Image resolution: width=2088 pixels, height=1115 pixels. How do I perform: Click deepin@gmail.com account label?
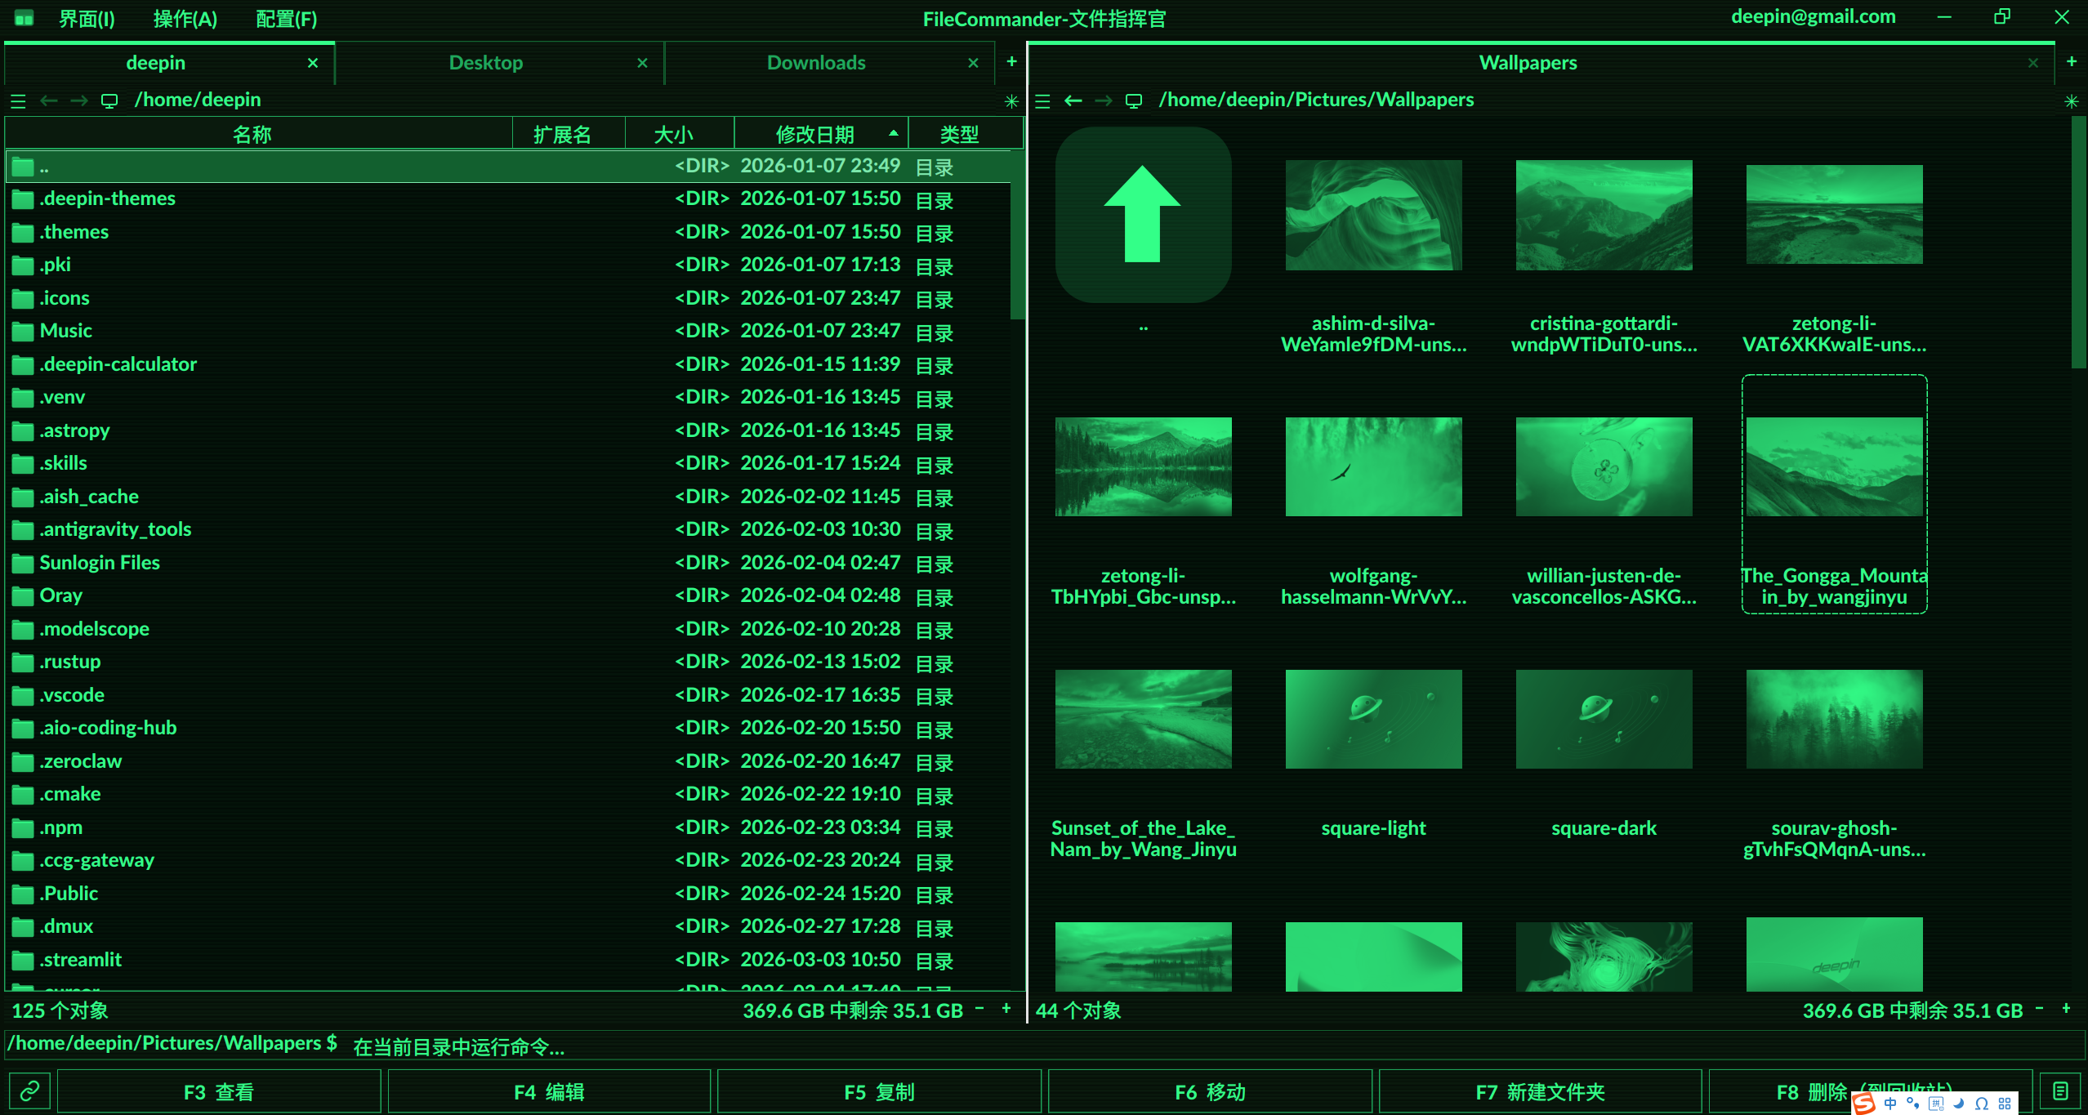tap(1813, 17)
